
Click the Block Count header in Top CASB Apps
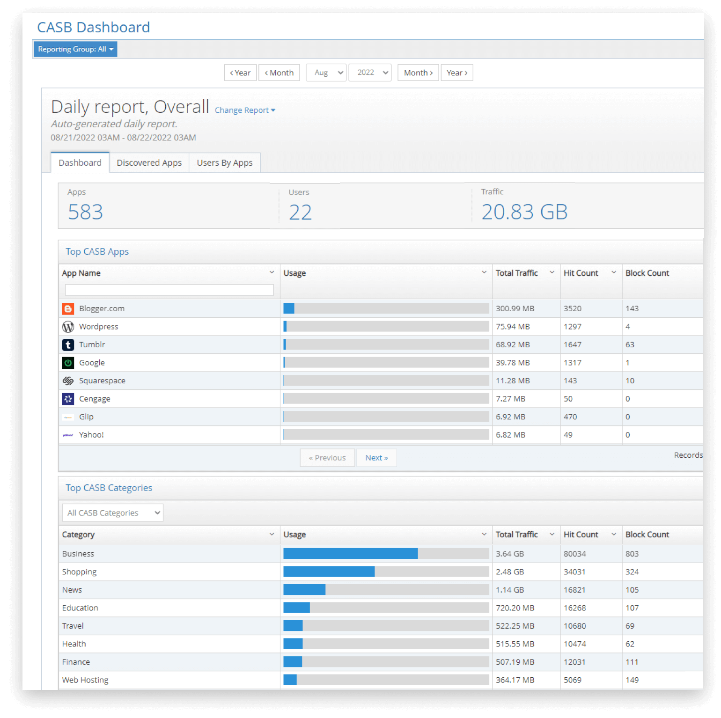647,273
